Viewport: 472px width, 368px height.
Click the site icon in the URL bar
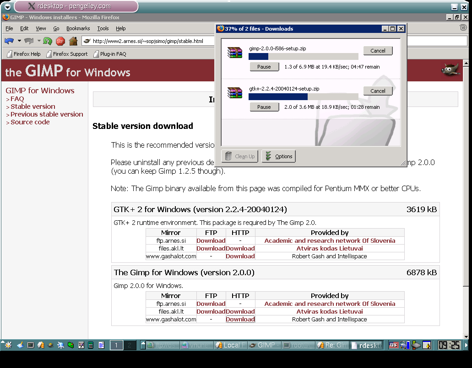point(87,41)
